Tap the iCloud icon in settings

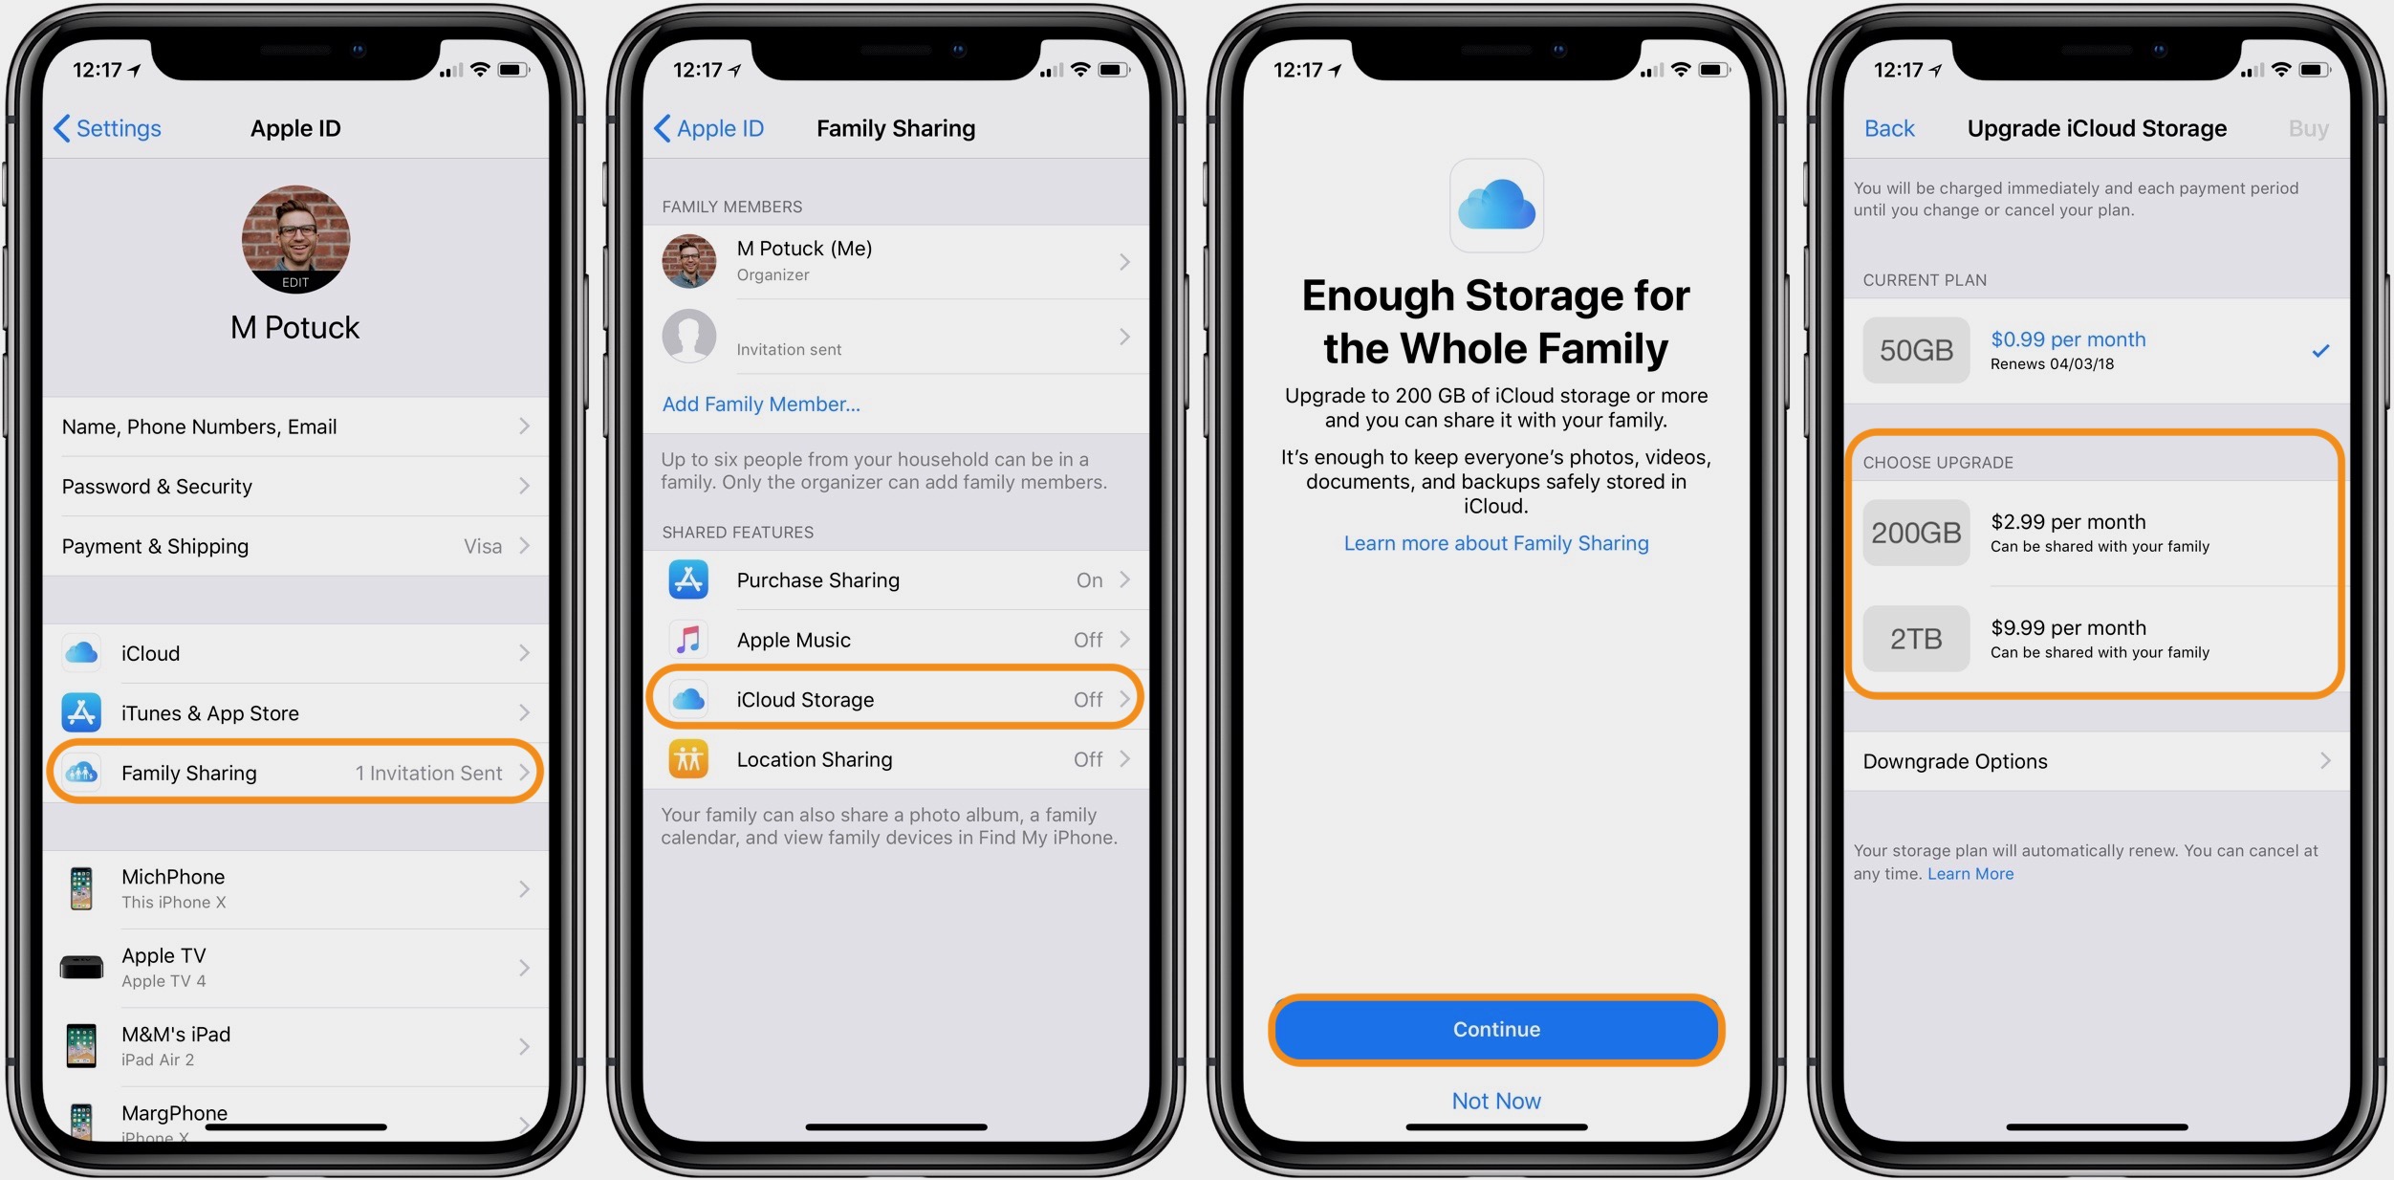(x=81, y=645)
